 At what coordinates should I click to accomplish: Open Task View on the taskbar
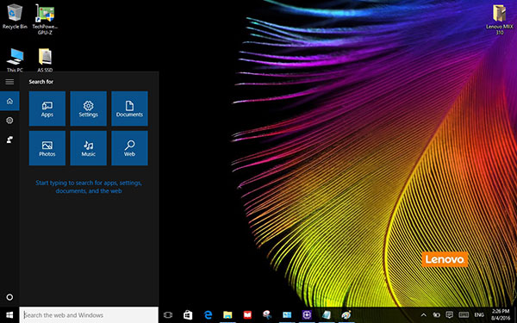[168, 315]
